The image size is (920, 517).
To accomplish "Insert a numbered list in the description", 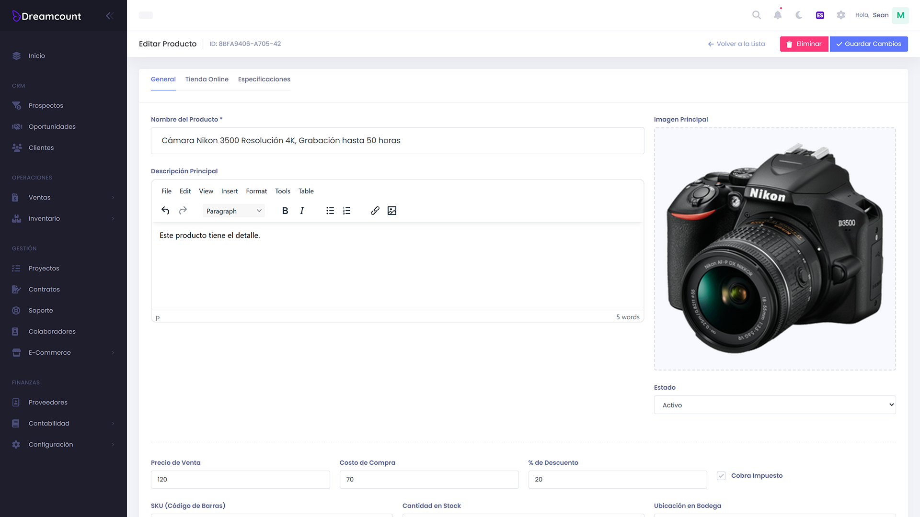I will [347, 211].
